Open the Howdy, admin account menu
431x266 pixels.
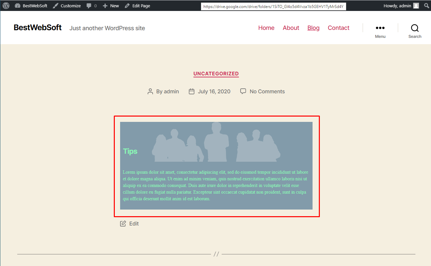(x=401, y=6)
